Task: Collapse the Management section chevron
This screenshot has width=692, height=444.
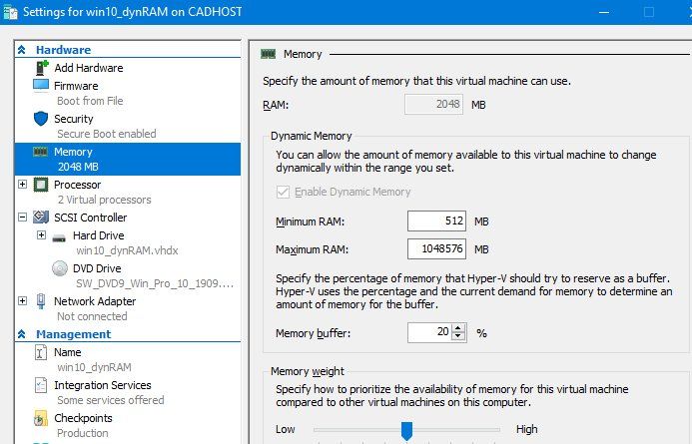Action: [x=22, y=334]
